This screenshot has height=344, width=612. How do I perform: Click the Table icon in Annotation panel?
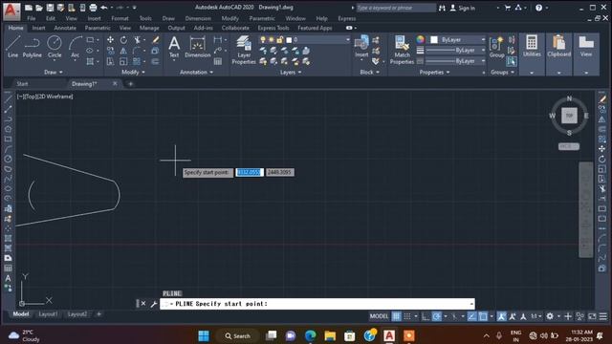point(218,61)
